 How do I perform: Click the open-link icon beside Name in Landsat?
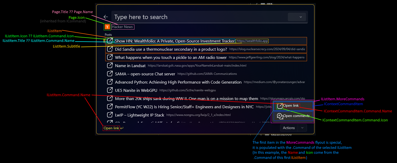[110, 66]
